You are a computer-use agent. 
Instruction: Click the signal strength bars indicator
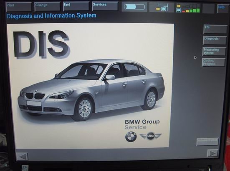click(188, 8)
